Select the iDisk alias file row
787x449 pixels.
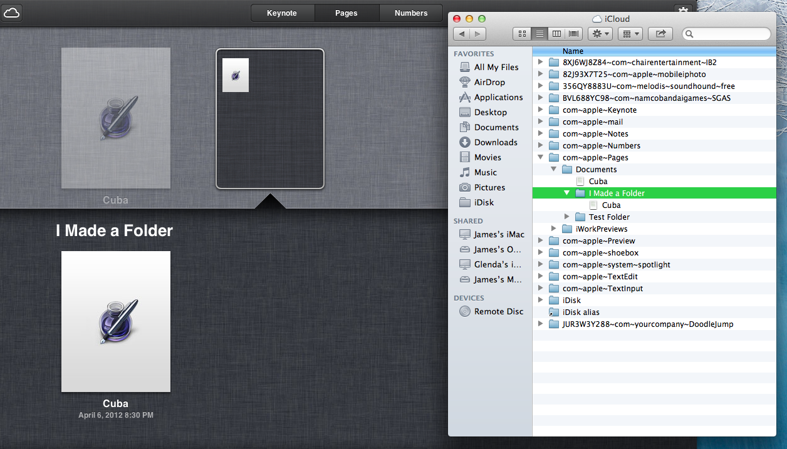tap(654, 312)
